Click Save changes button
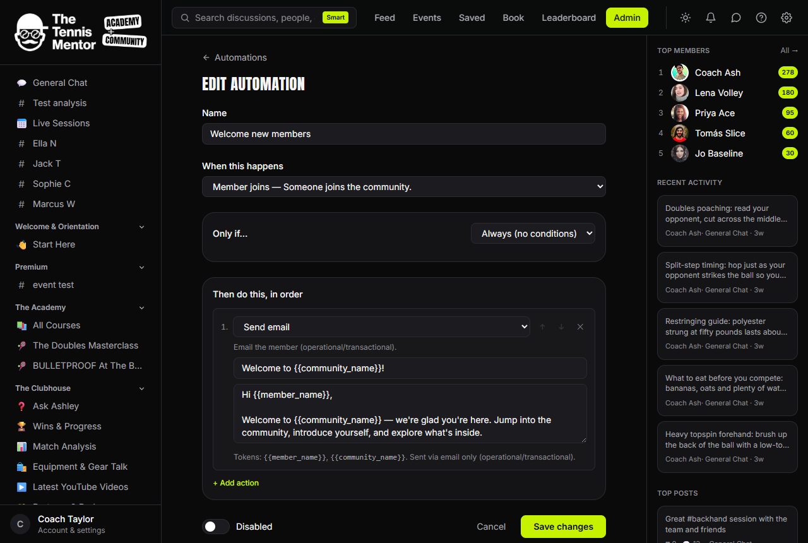The height and width of the screenshot is (543, 808). pyautogui.click(x=563, y=527)
